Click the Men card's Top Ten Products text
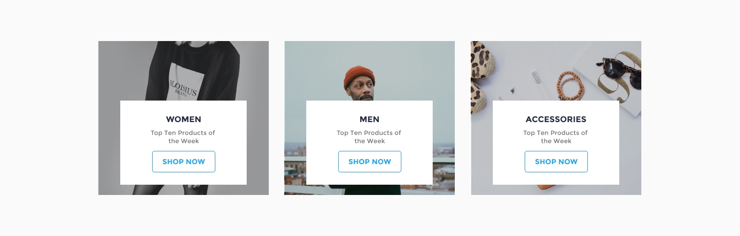740x236 pixels. pos(369,137)
